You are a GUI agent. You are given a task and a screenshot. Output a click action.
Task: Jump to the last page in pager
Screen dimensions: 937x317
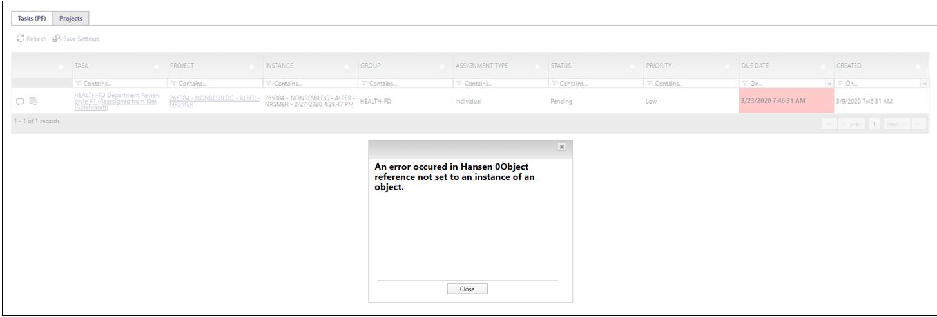pyautogui.click(x=918, y=123)
